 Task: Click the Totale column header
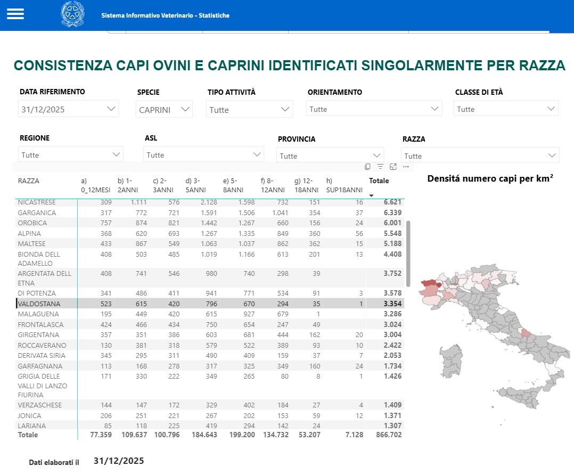pyautogui.click(x=379, y=181)
